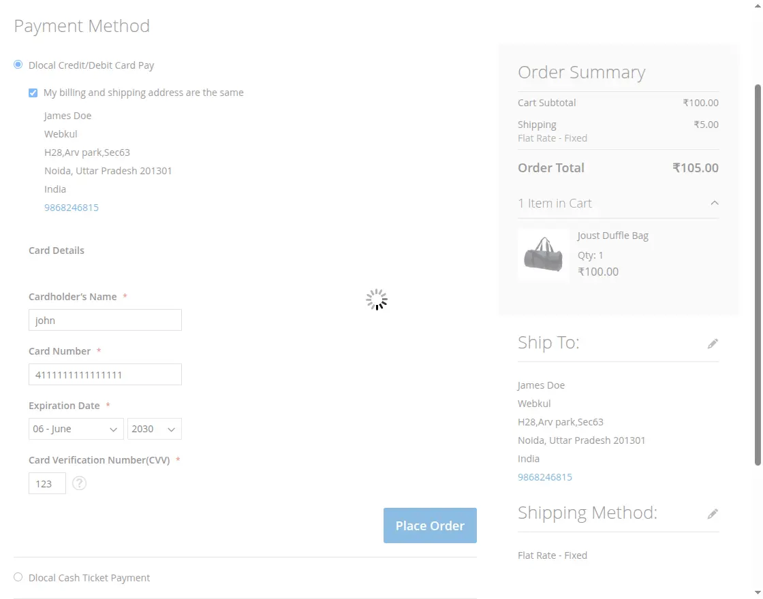Screen dimensions: 763x599
Task: Click the Place Order button
Action: click(430, 525)
